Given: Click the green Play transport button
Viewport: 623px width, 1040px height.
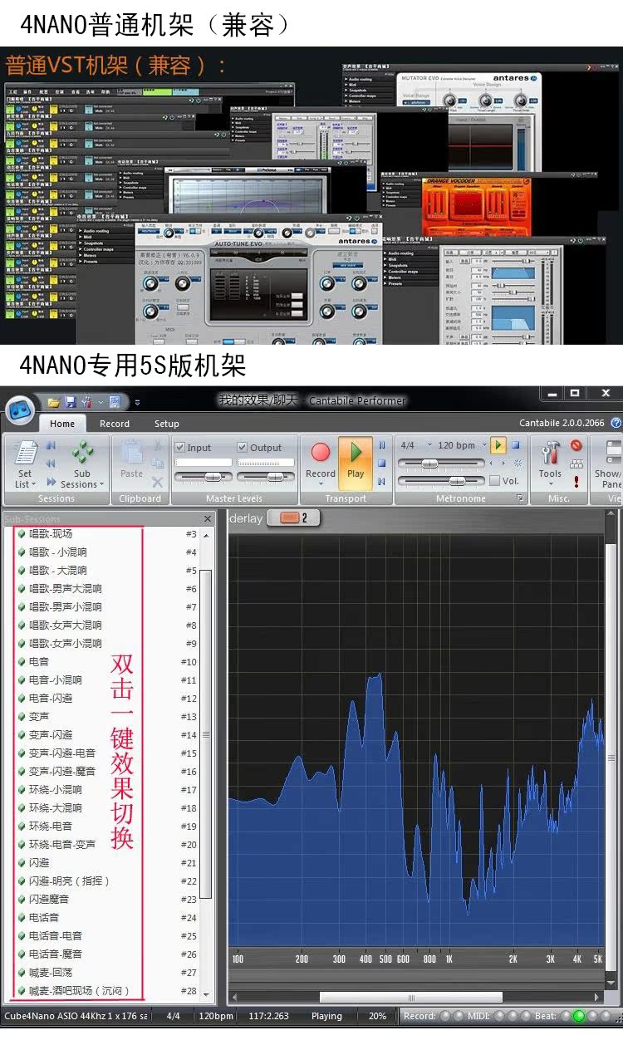Looking at the screenshot, I should tap(356, 464).
